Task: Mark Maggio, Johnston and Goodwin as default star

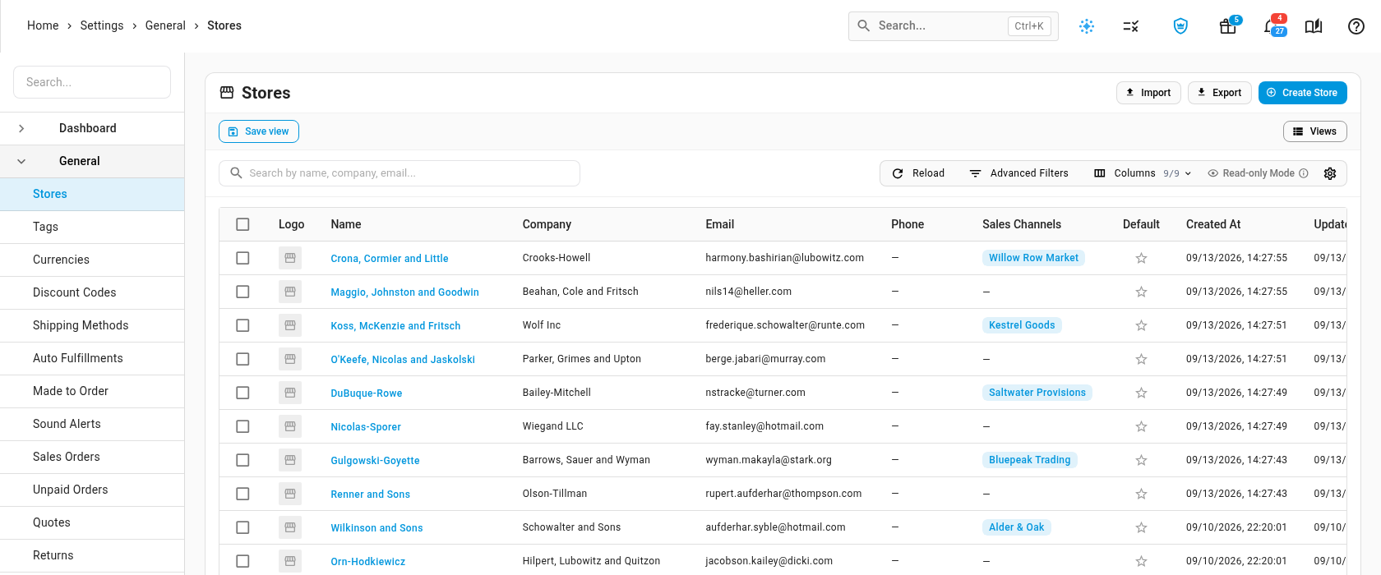Action: (1141, 292)
